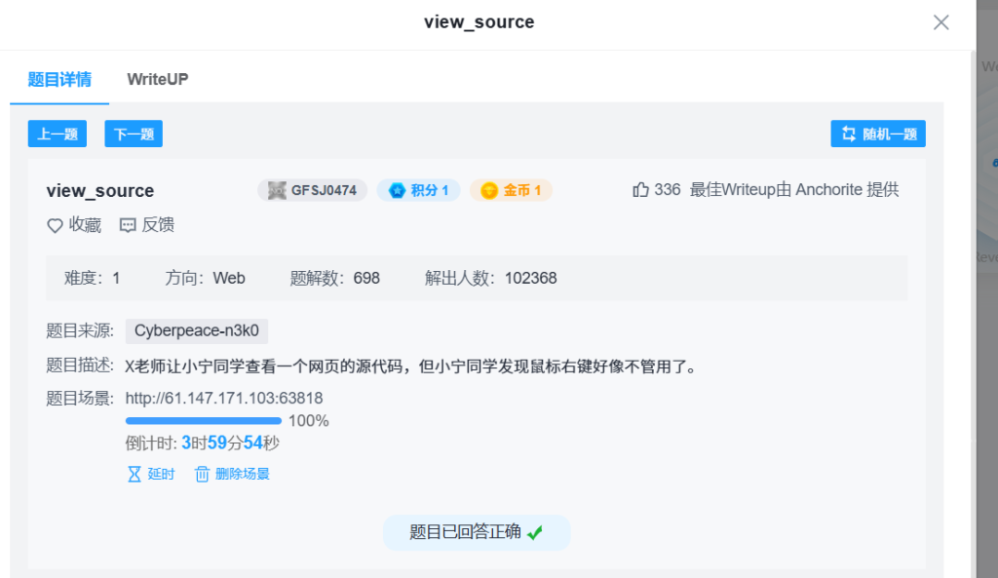Click the 删除场景 delete scene link

point(243,475)
